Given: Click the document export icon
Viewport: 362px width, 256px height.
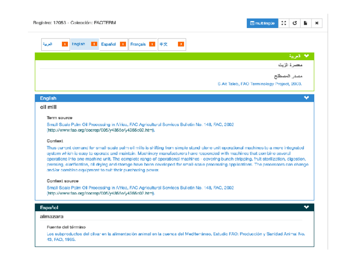Looking at the screenshot, I should pos(306,23).
